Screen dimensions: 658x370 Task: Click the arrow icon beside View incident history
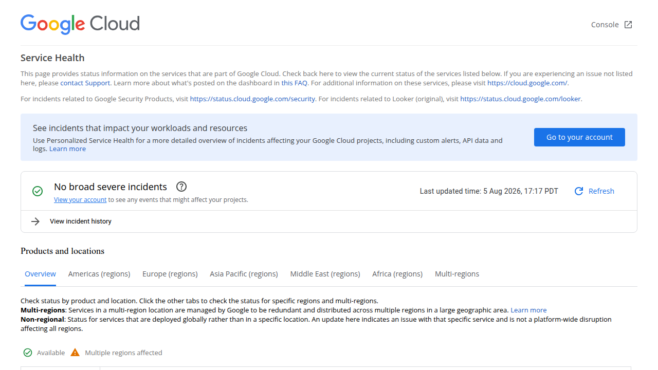pyautogui.click(x=35, y=221)
